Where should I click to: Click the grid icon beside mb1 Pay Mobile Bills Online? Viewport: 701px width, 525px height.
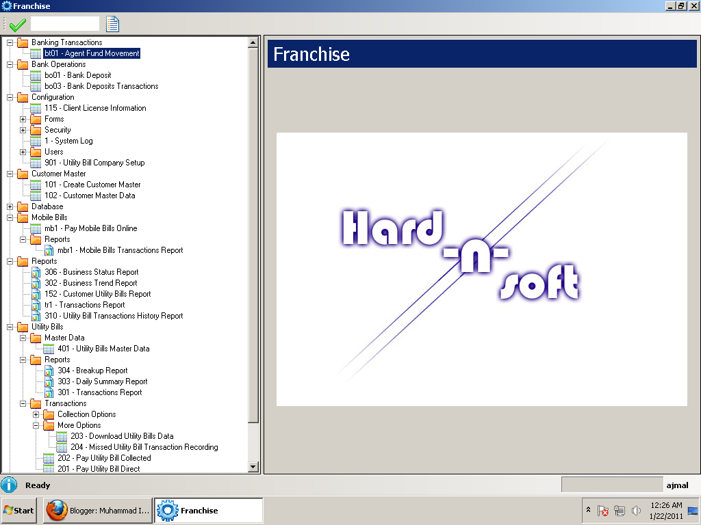[36, 228]
